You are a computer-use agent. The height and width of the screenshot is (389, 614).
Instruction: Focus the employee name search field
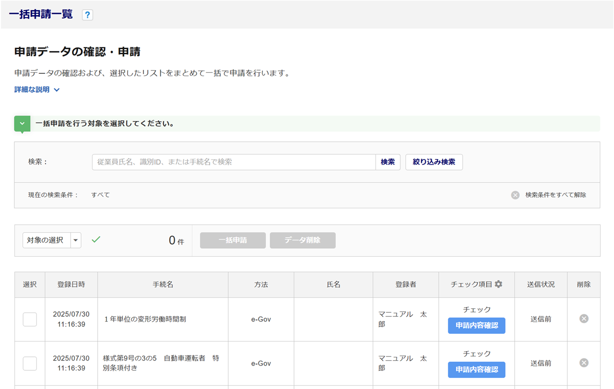coord(234,162)
